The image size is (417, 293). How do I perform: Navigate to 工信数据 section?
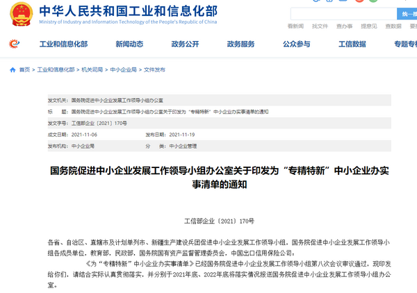(x=352, y=44)
